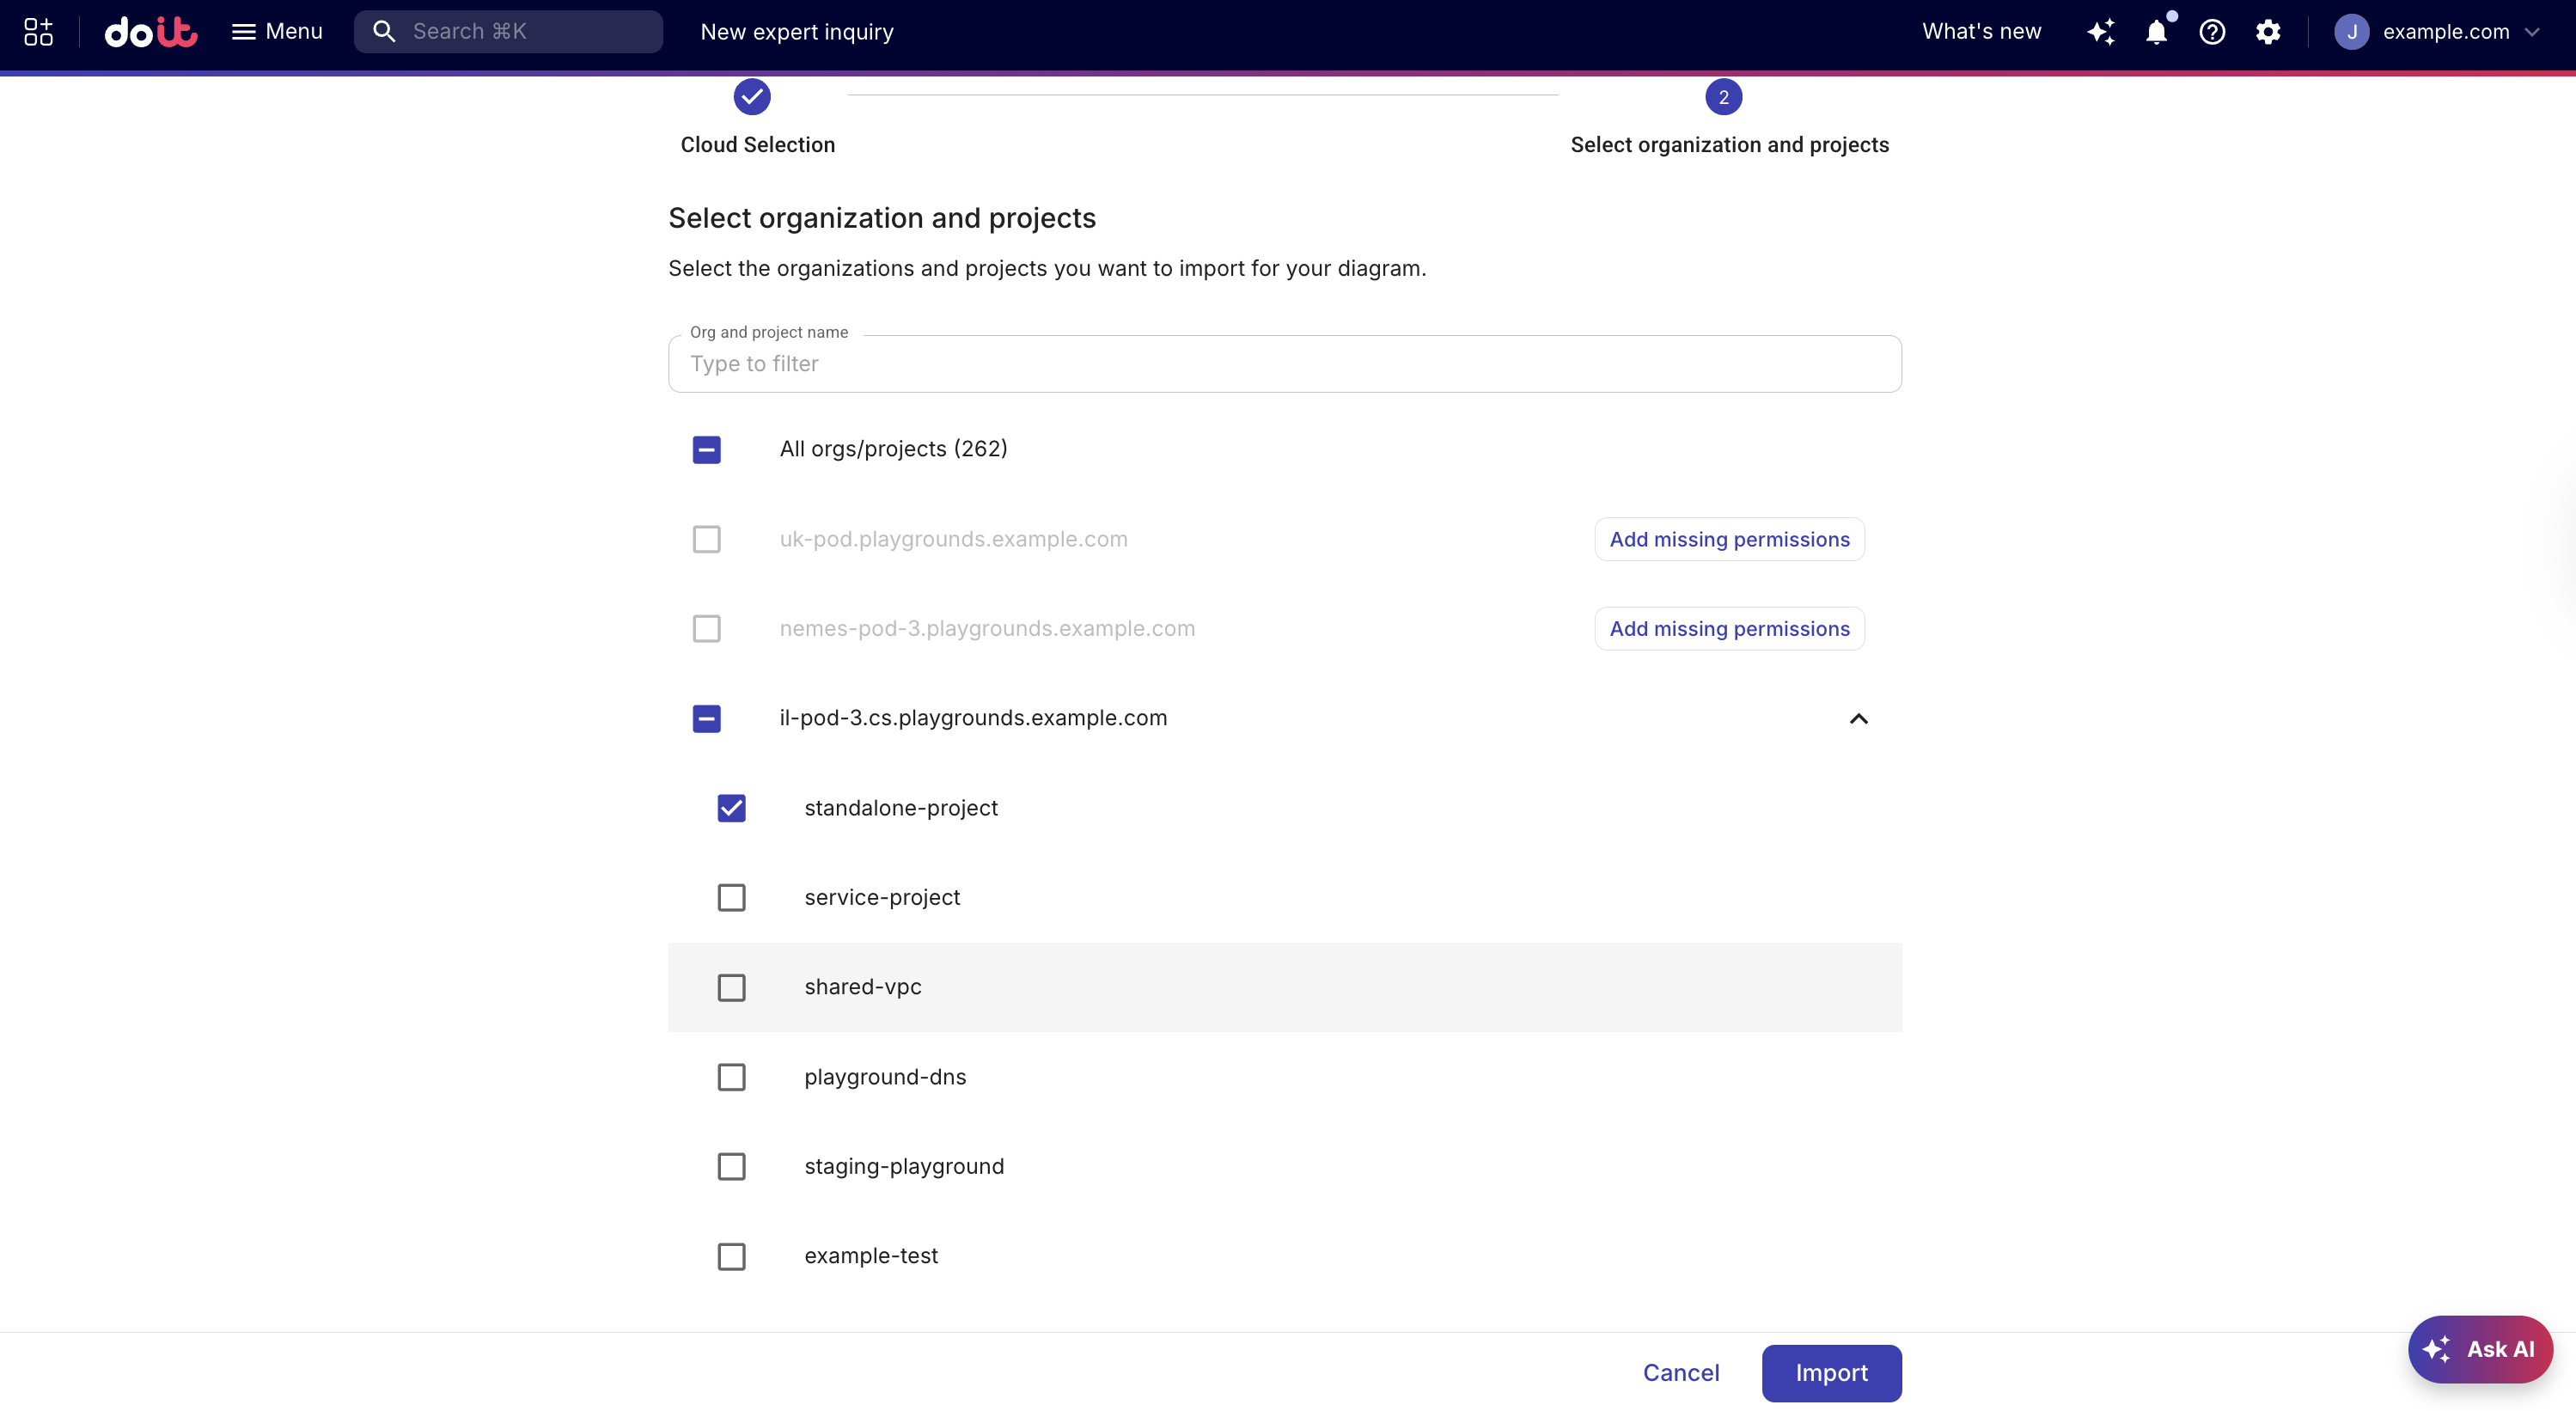Add missing permissions for uk-pod.playgrounds.example.com

click(1729, 538)
